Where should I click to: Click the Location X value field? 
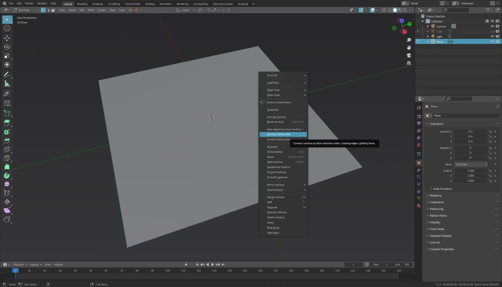click(x=471, y=132)
